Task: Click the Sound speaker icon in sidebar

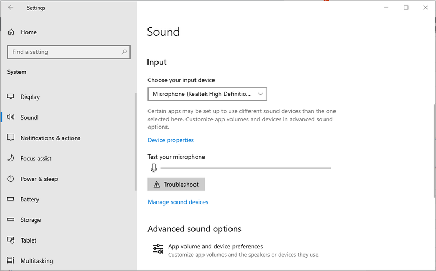Action: (11, 117)
